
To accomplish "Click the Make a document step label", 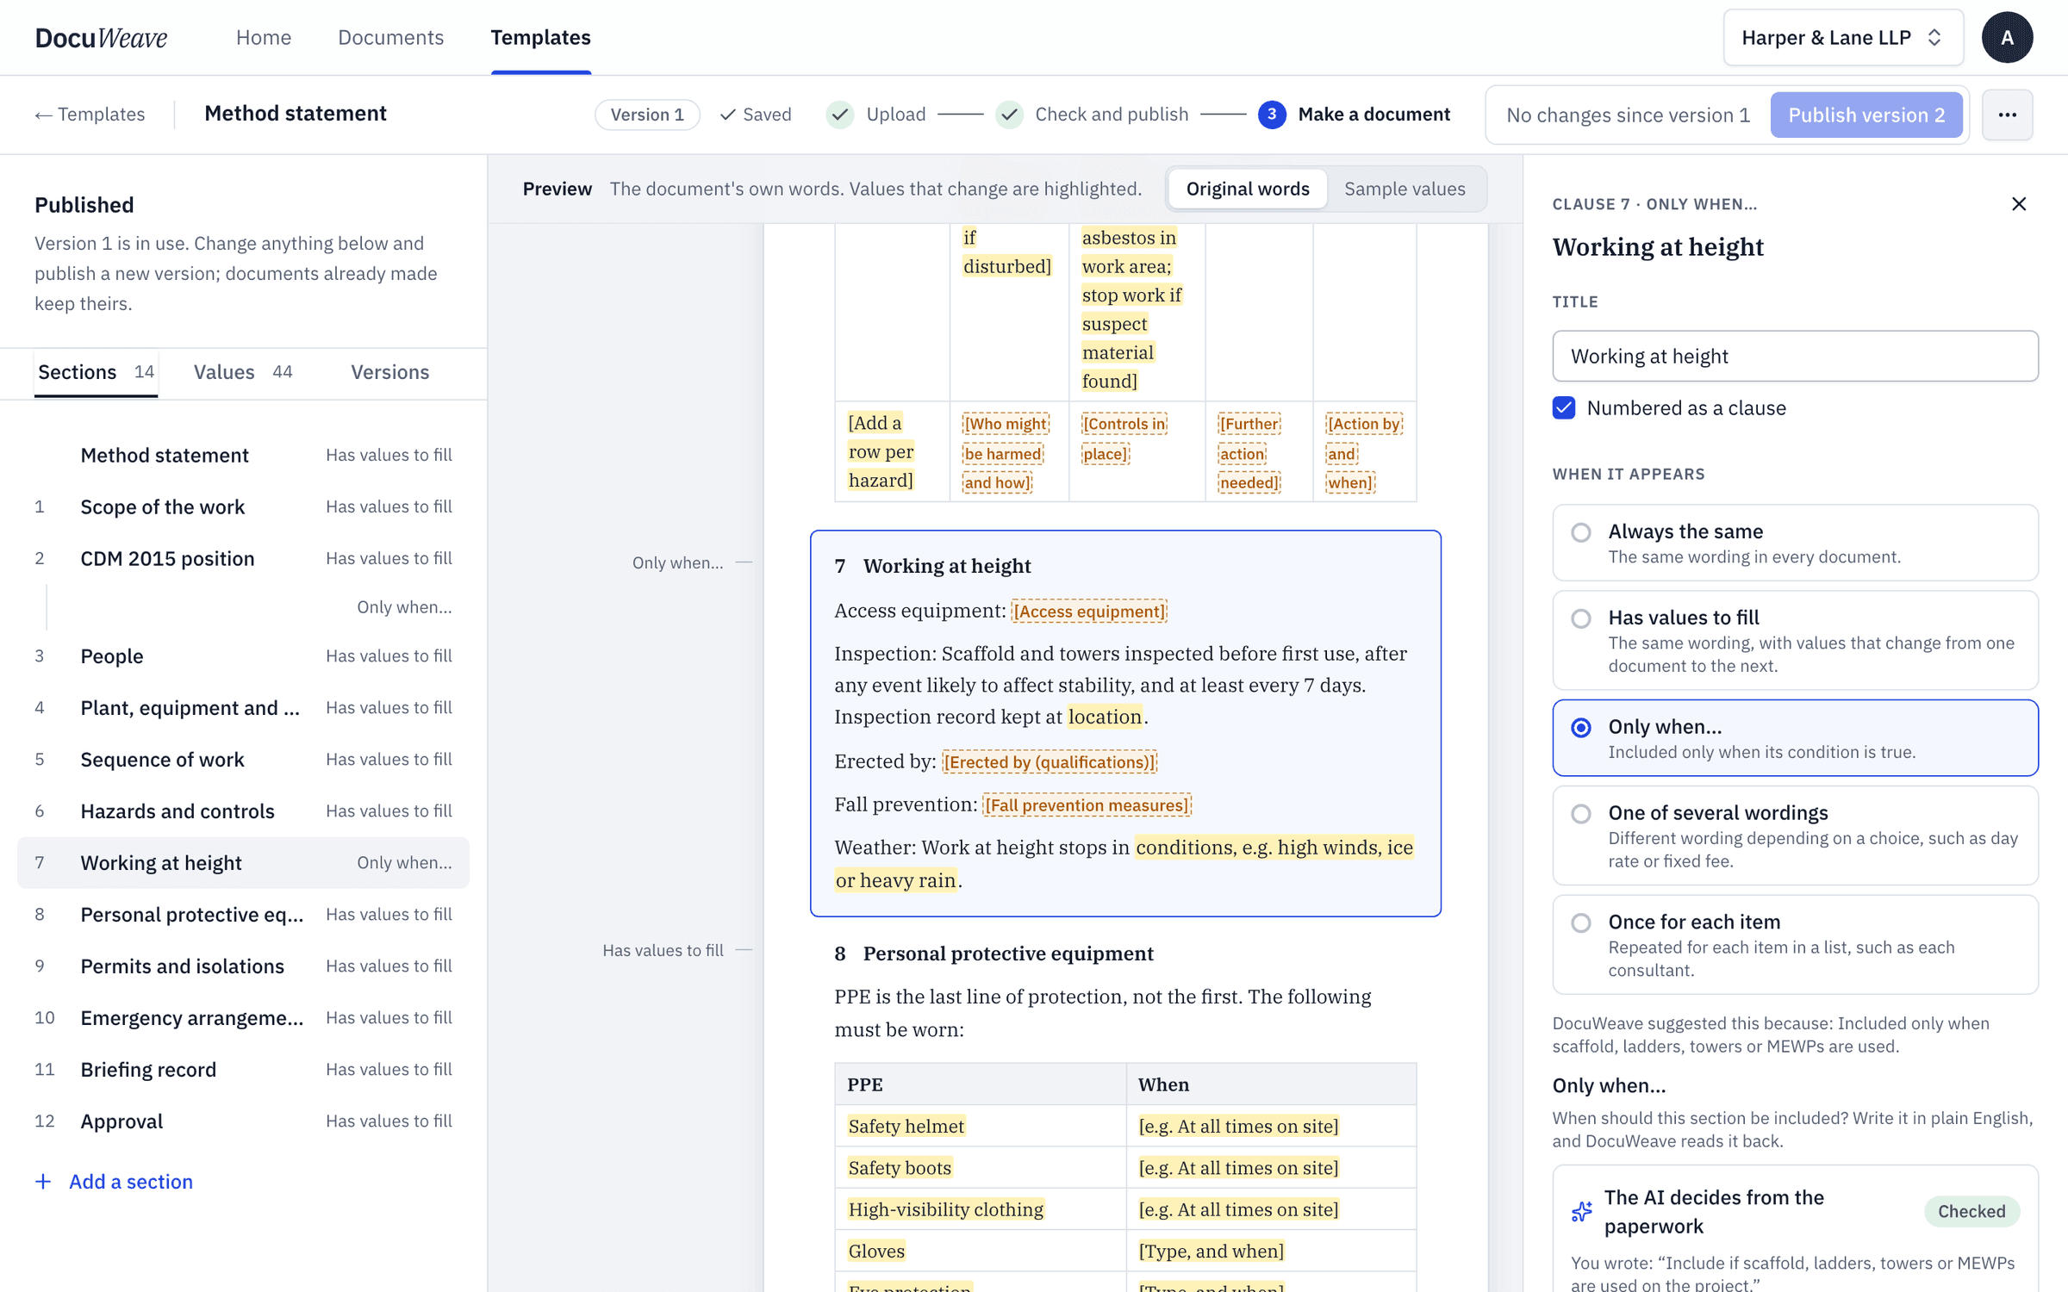I will 1373,115.
